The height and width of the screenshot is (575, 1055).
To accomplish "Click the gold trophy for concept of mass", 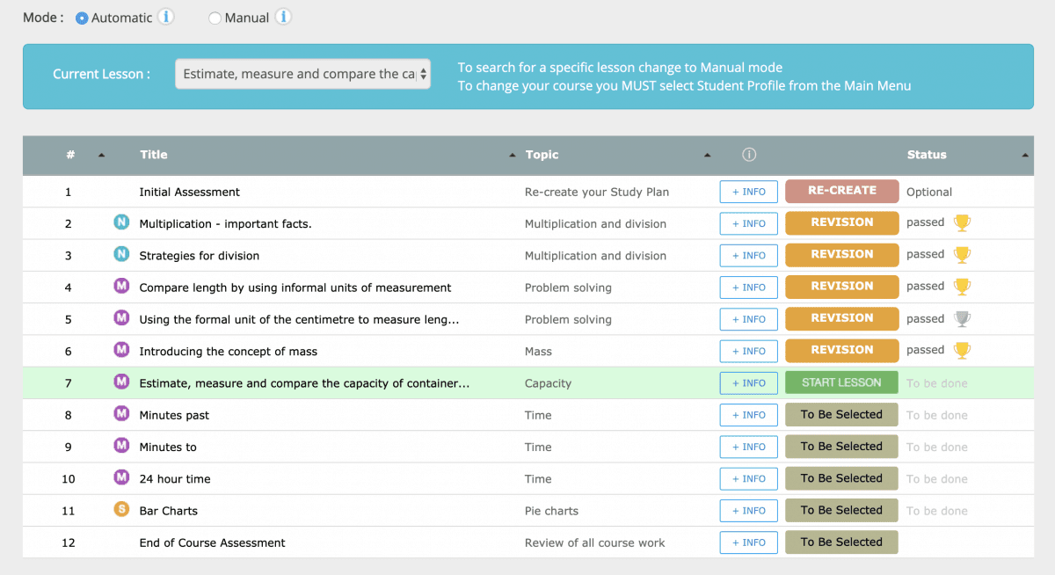I will click(962, 351).
